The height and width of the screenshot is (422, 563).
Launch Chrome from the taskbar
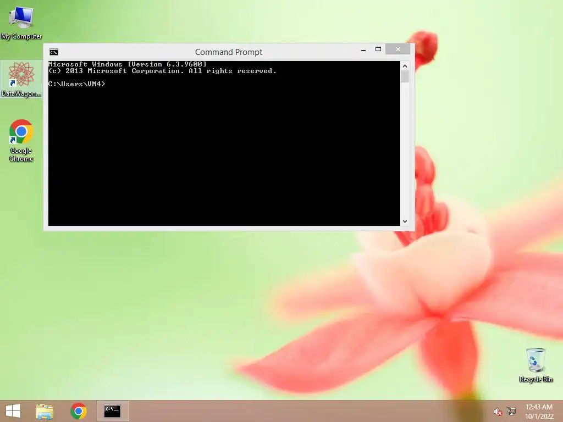(79, 411)
